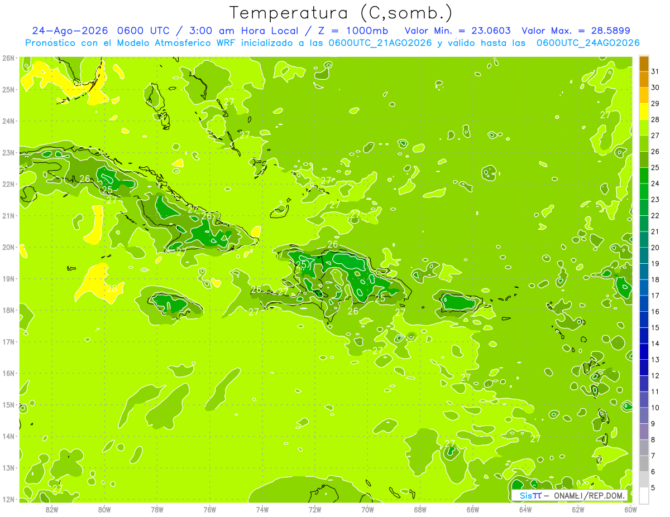Viewport: 670px width, 517px height.
Task: Click the 68W longitude axis label
Action: click(420, 509)
